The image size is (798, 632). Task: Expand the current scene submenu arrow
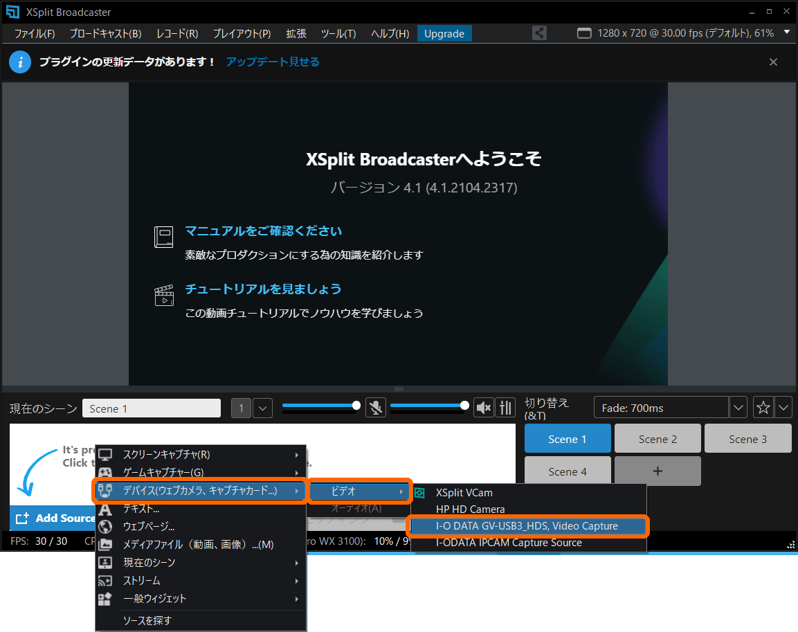[x=297, y=563]
